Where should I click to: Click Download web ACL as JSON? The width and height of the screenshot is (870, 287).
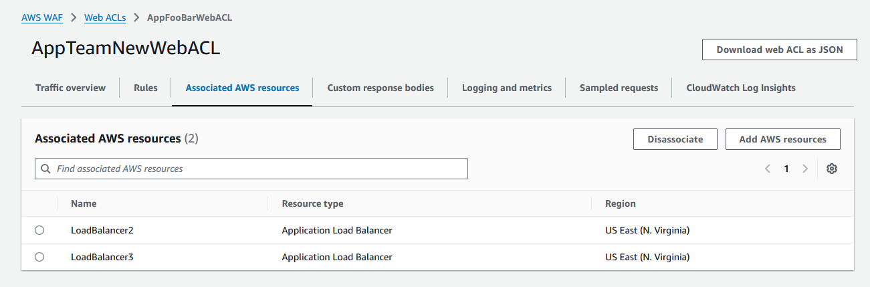(x=779, y=50)
